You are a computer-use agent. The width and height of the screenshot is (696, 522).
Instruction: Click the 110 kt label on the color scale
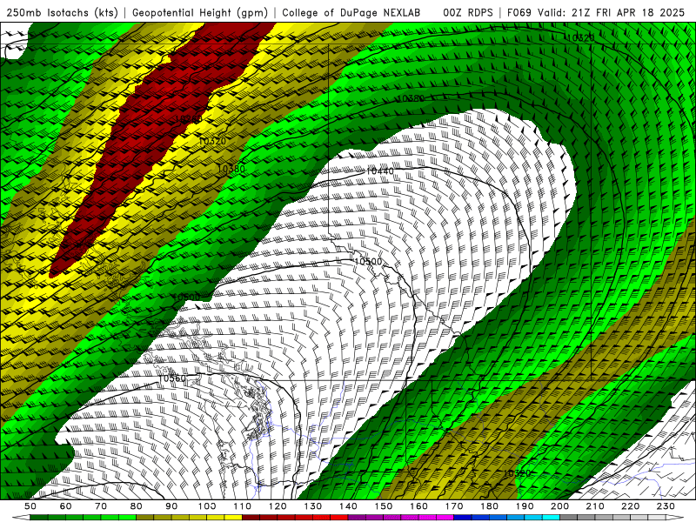(x=243, y=506)
